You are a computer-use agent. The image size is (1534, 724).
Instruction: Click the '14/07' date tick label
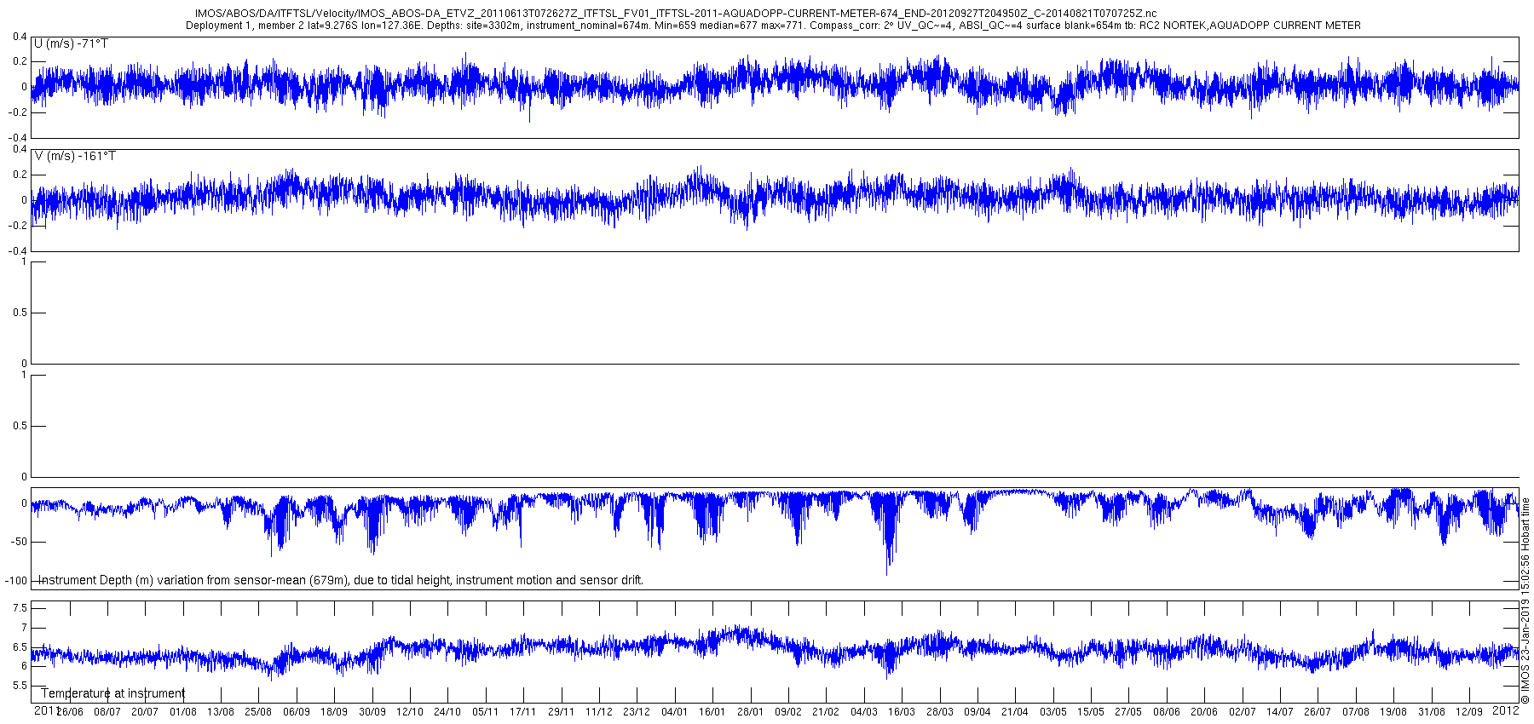[x=1279, y=712]
